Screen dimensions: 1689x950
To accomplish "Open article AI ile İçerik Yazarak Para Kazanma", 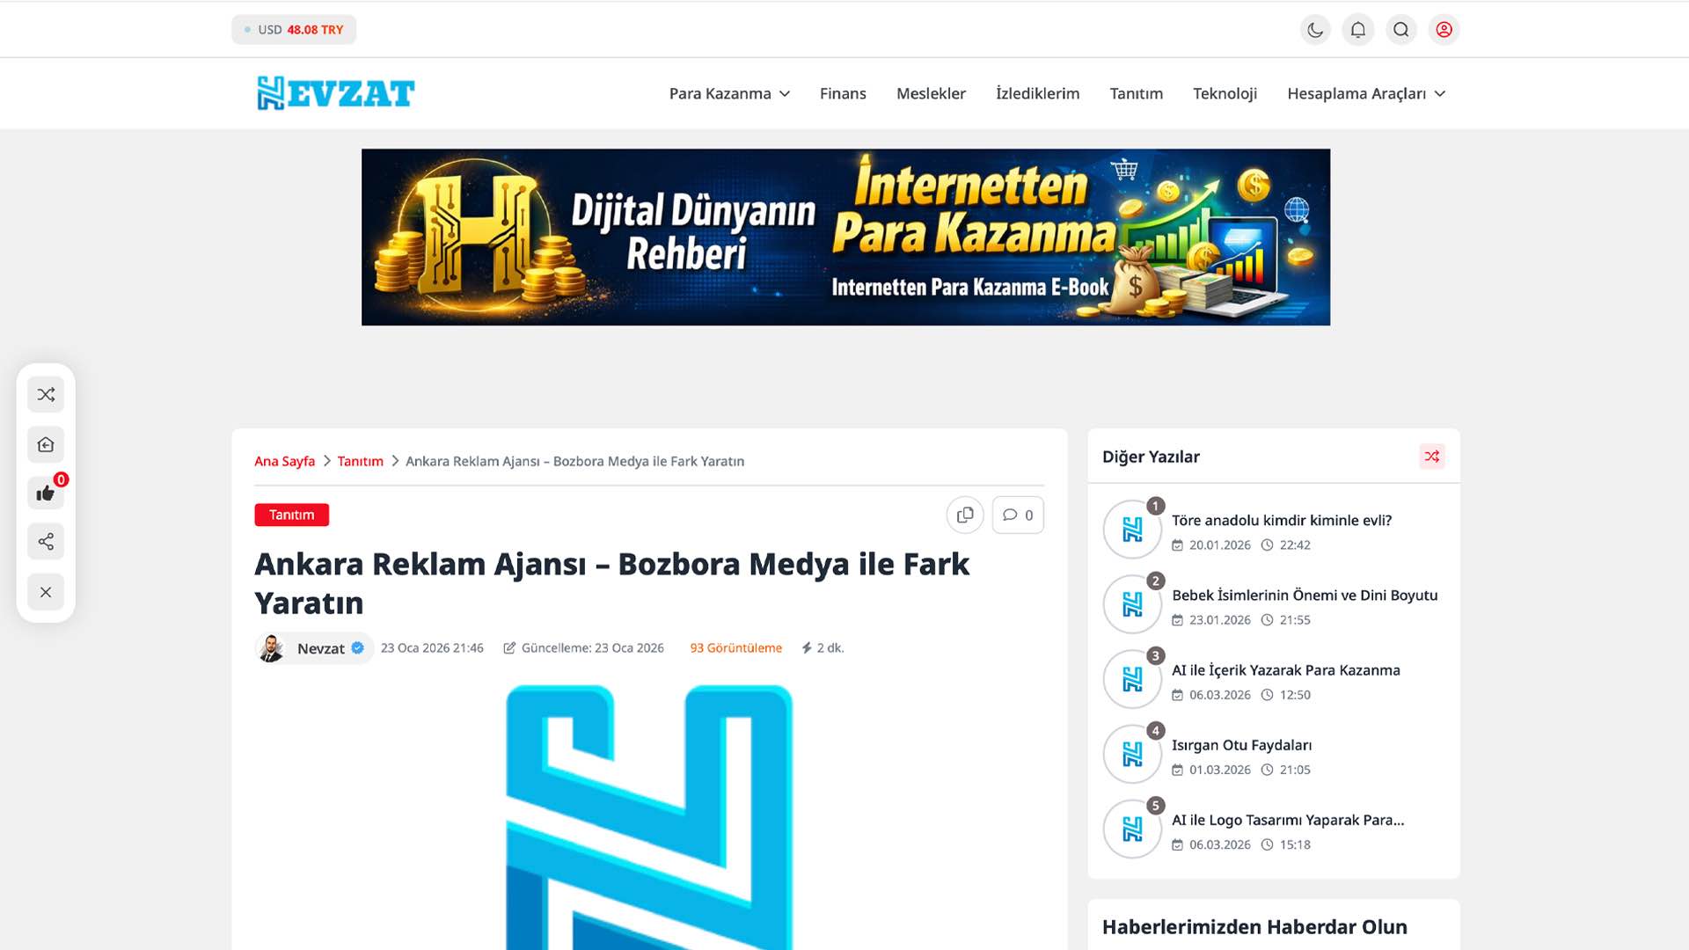I will point(1286,669).
